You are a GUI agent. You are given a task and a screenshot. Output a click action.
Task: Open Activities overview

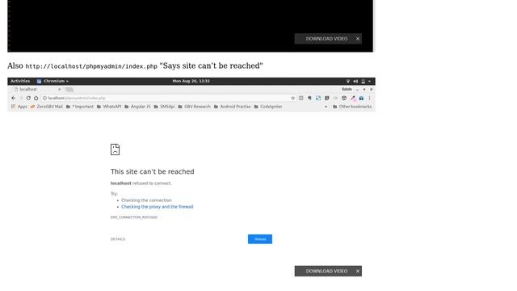(20, 81)
